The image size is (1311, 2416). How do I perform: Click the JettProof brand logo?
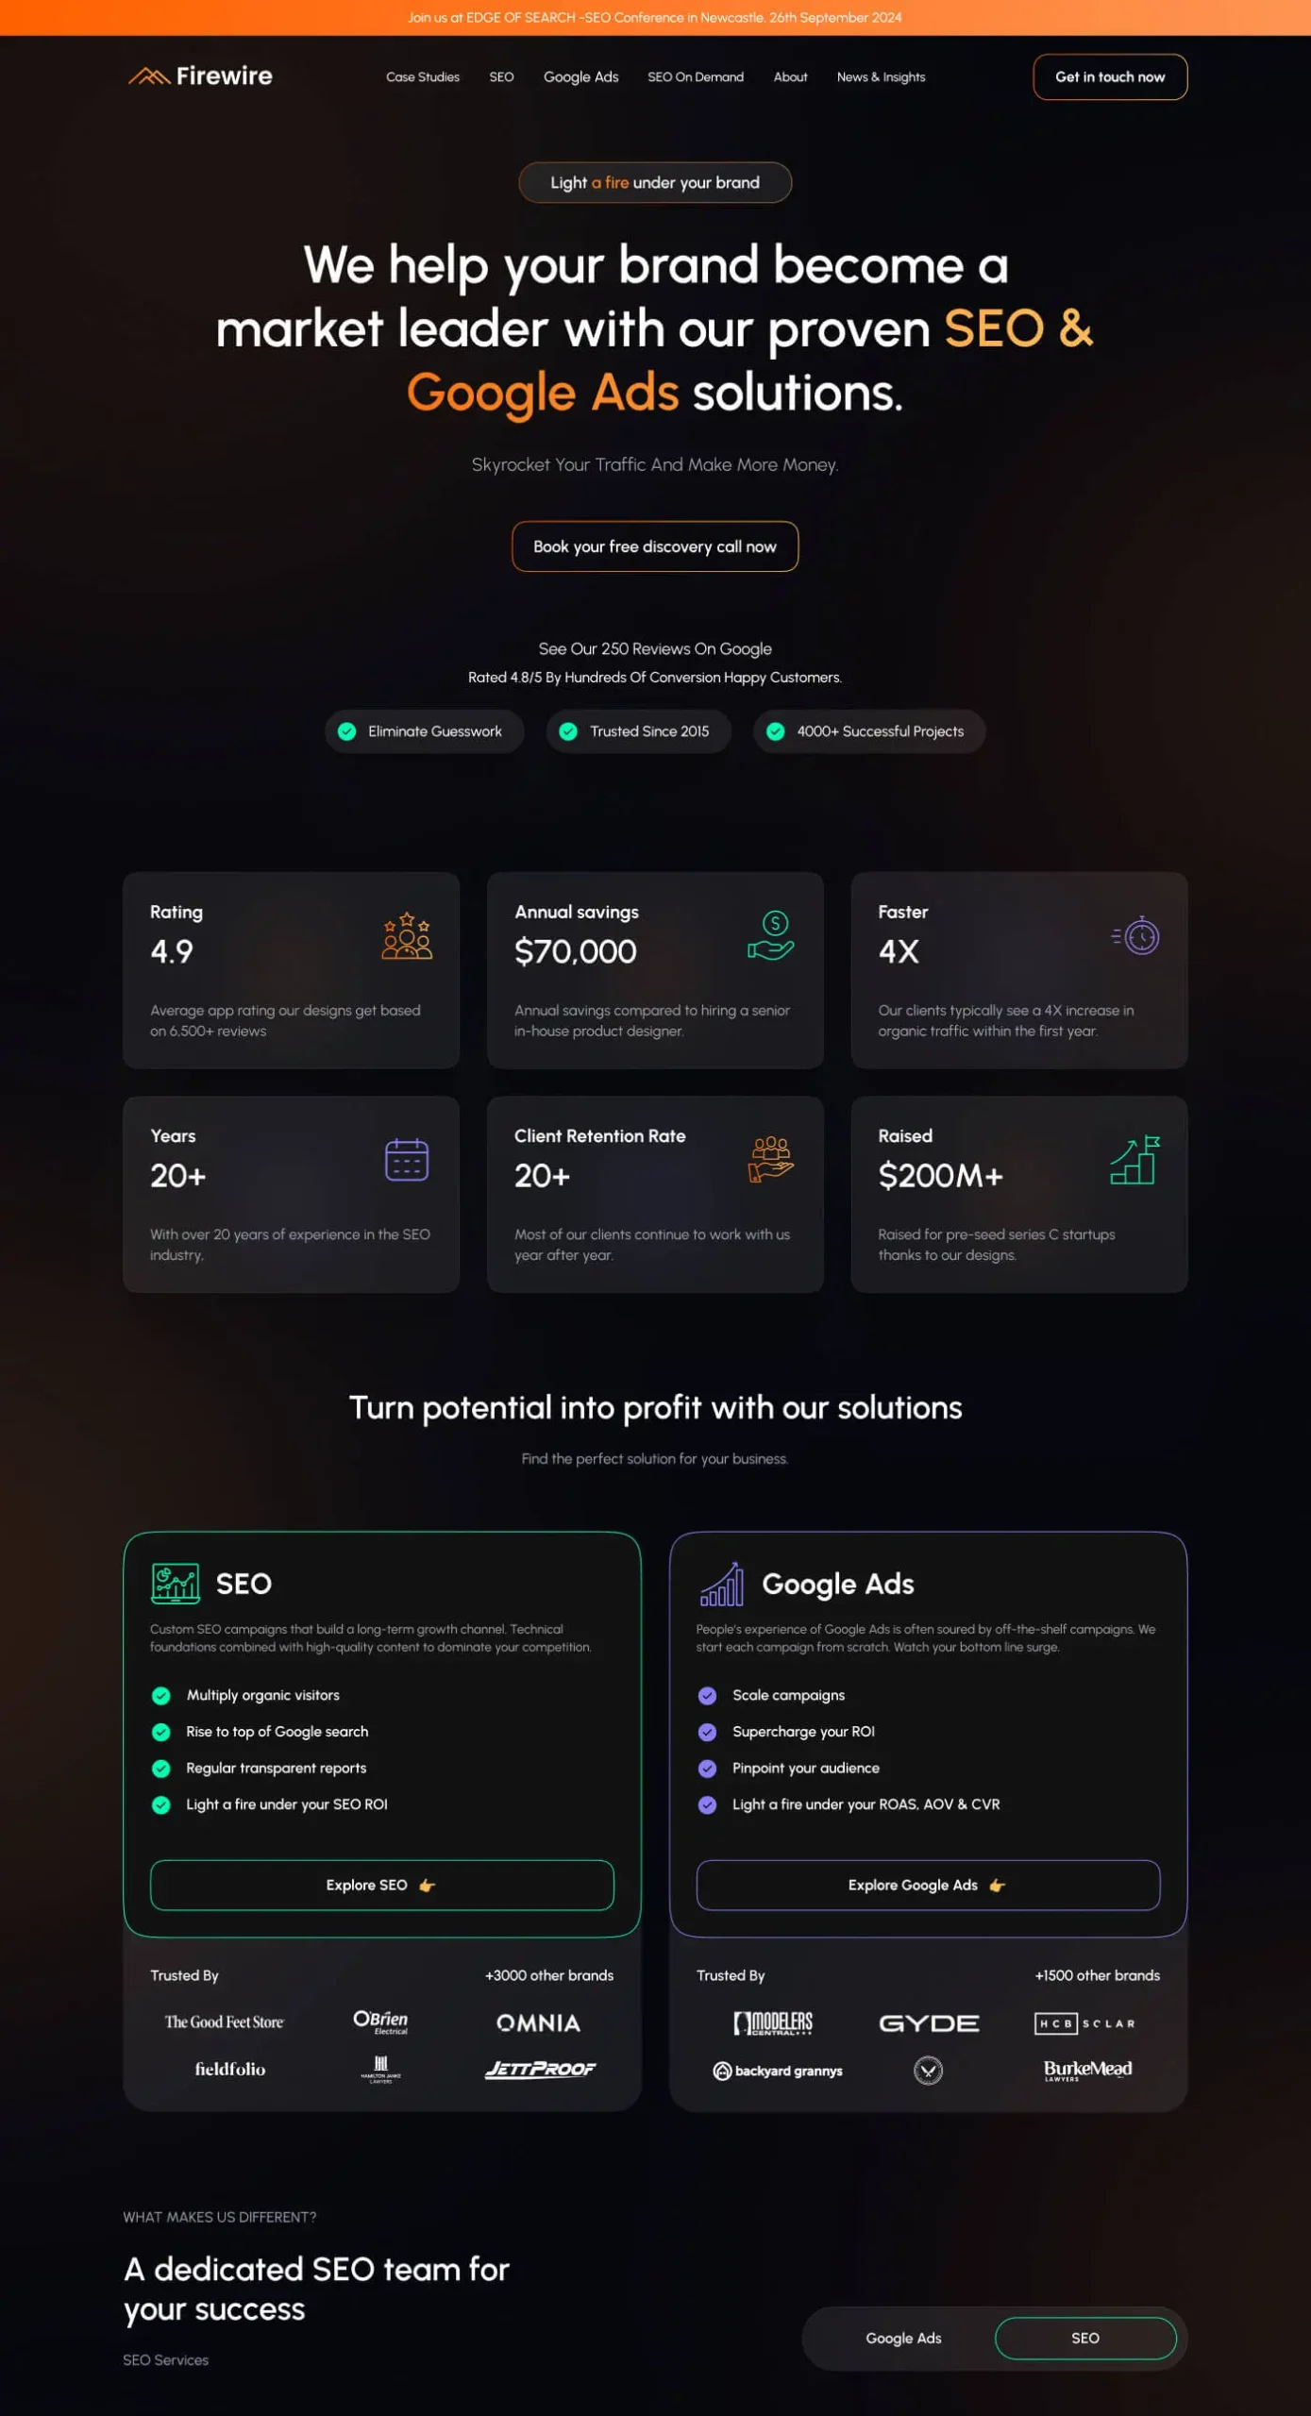[x=541, y=2070]
